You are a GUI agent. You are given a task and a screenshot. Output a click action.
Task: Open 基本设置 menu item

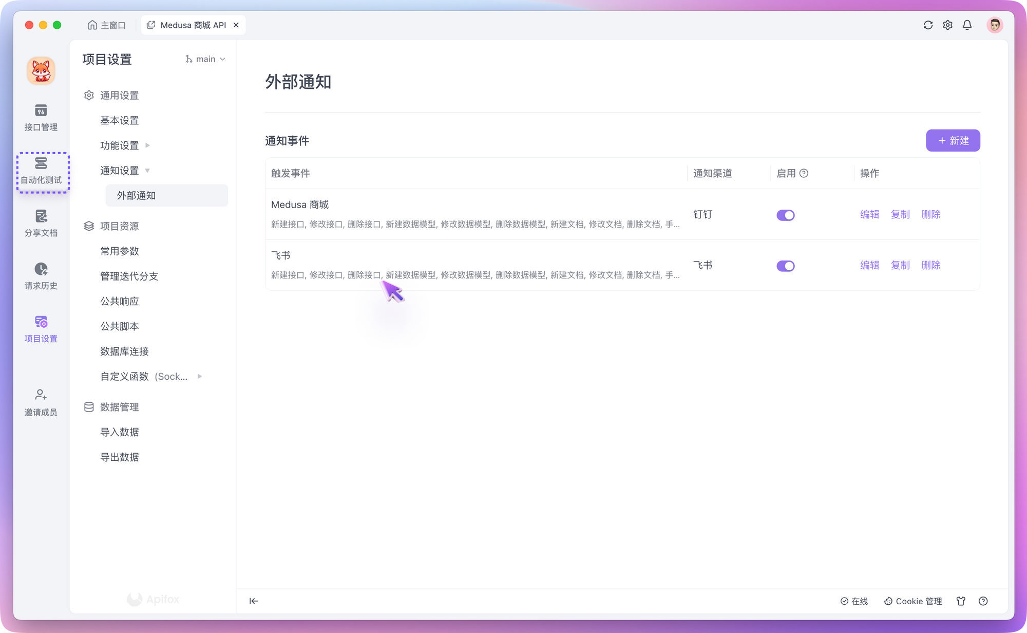tap(120, 120)
